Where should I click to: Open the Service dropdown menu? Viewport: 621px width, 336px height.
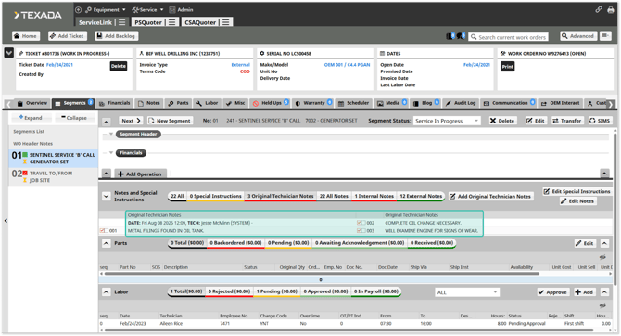[x=147, y=10]
